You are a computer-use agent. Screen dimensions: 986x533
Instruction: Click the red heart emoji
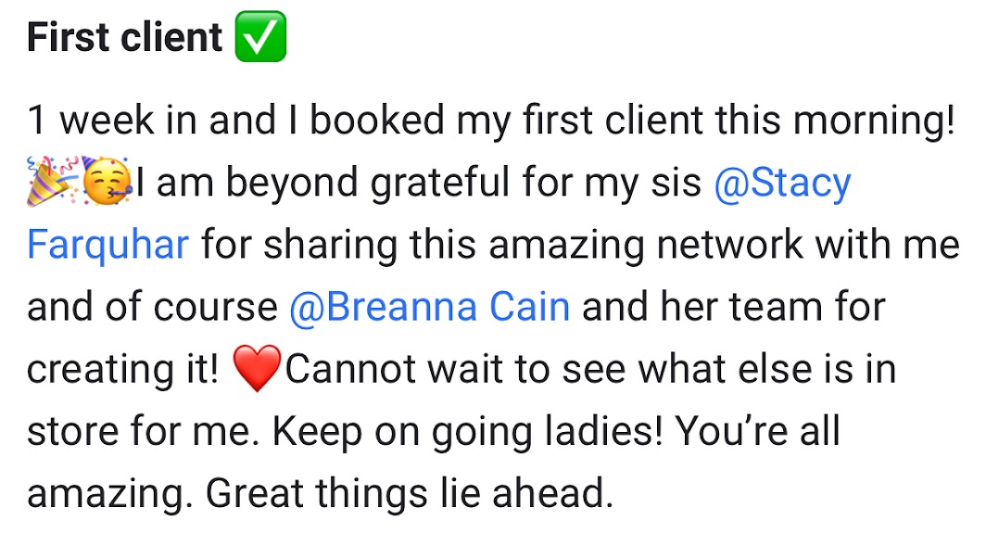257,369
